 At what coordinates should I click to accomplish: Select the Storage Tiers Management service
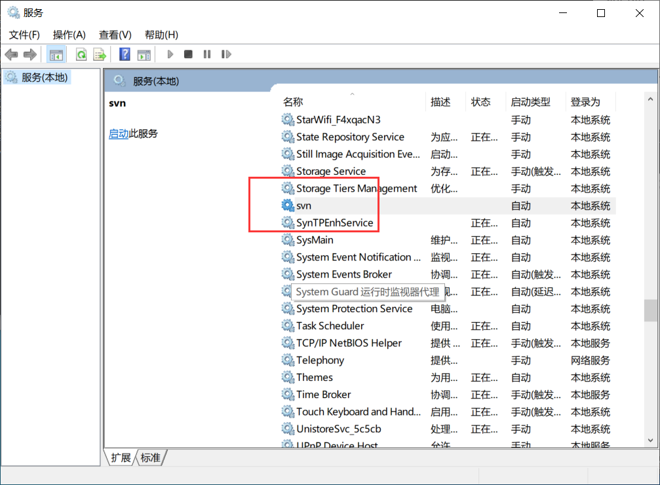[357, 189]
